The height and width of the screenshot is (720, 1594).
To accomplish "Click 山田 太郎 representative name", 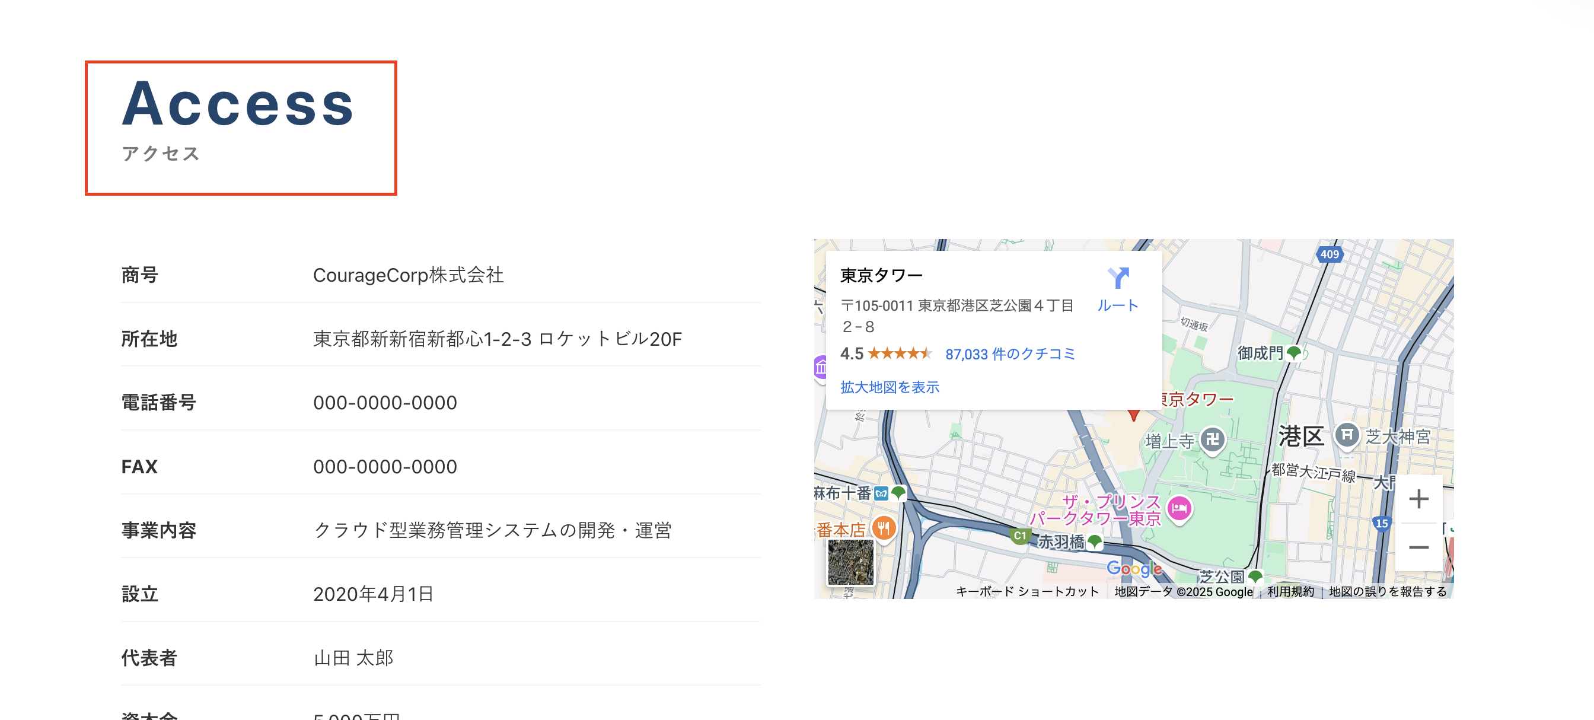I will (353, 658).
